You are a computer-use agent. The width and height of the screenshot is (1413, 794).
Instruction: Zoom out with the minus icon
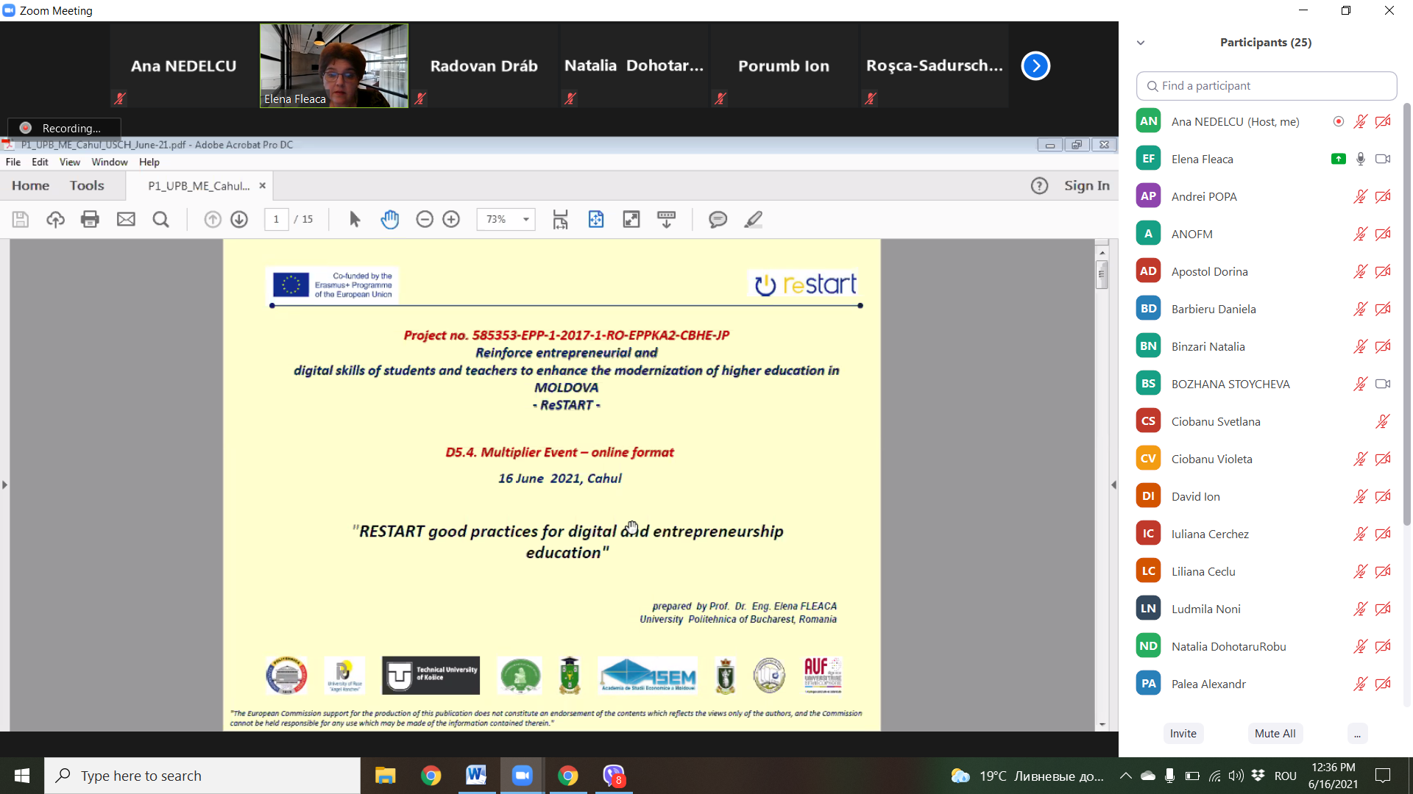[425, 219]
